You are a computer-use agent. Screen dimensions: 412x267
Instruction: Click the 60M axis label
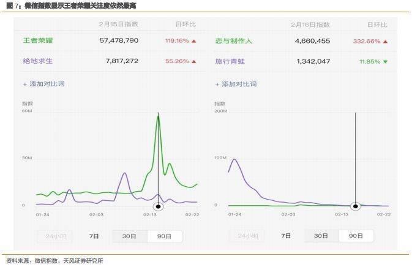(27, 111)
